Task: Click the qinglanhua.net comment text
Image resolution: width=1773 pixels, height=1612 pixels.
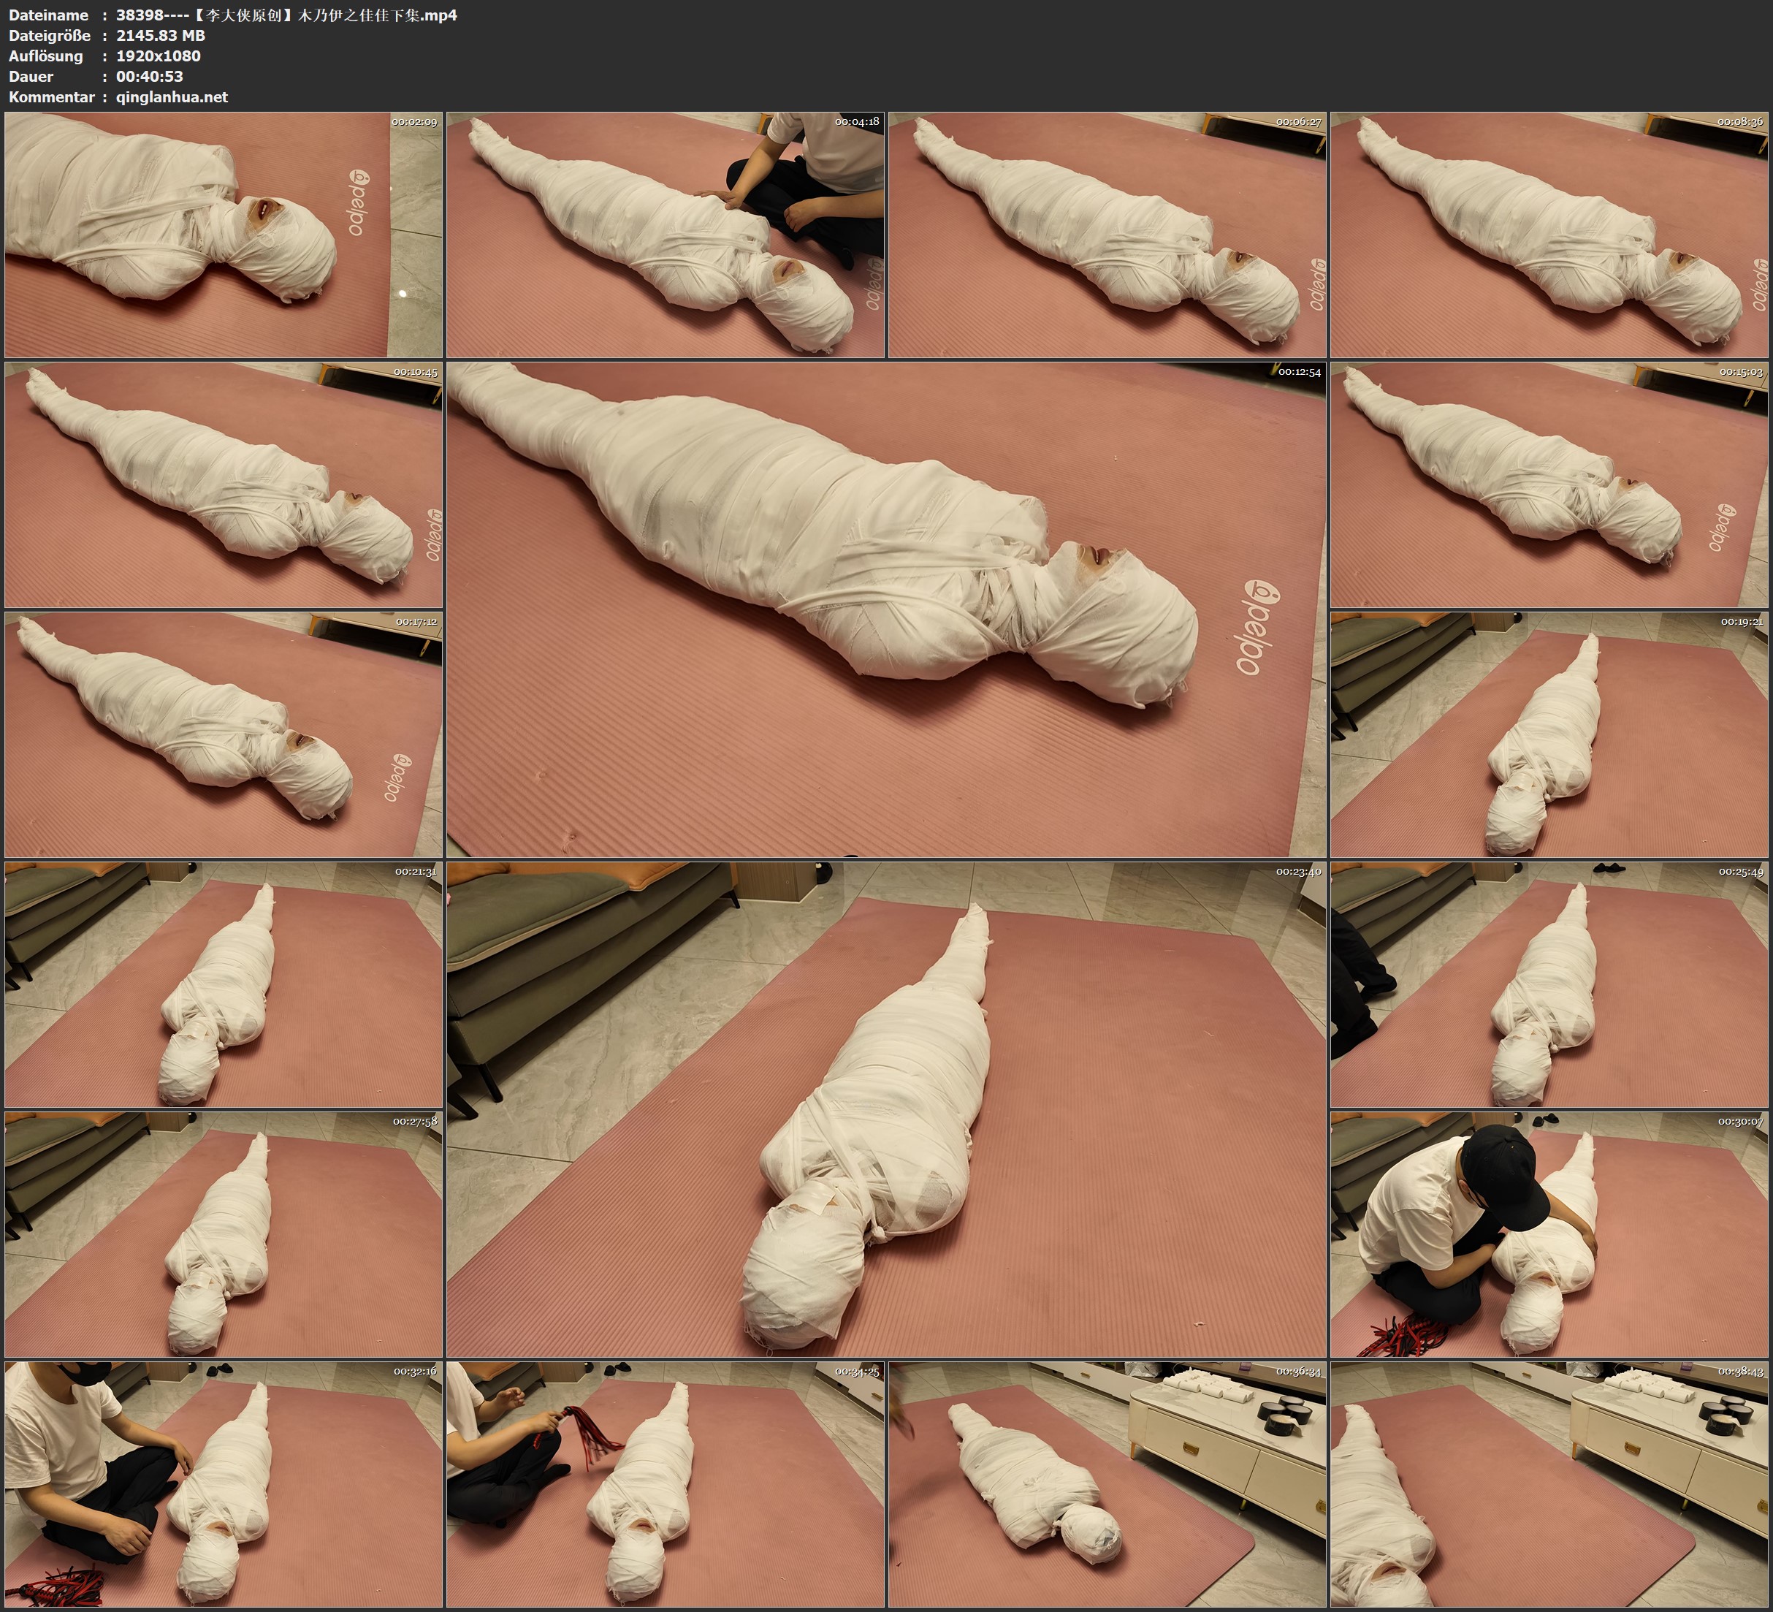Action: coord(172,96)
